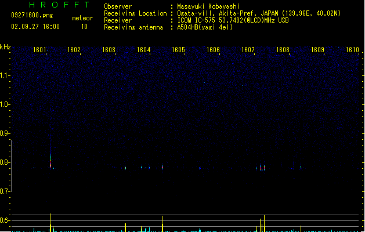Click the 1.1 kHz frequency label
Image resolution: width=365 pixels, height=232 pixels.
pyautogui.click(x=5, y=75)
